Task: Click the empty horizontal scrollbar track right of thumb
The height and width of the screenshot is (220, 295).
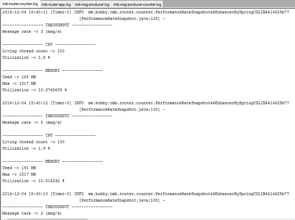Action: pos(191,219)
